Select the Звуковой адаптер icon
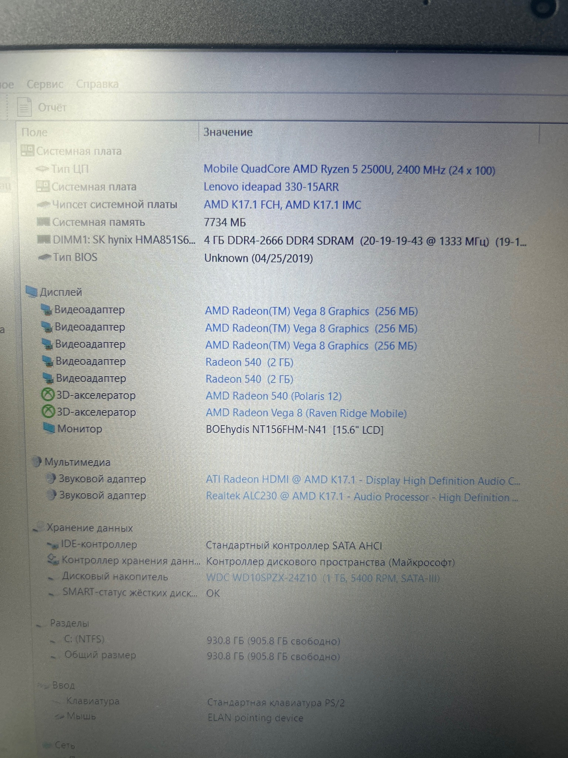This screenshot has height=758, width=568. [51, 479]
